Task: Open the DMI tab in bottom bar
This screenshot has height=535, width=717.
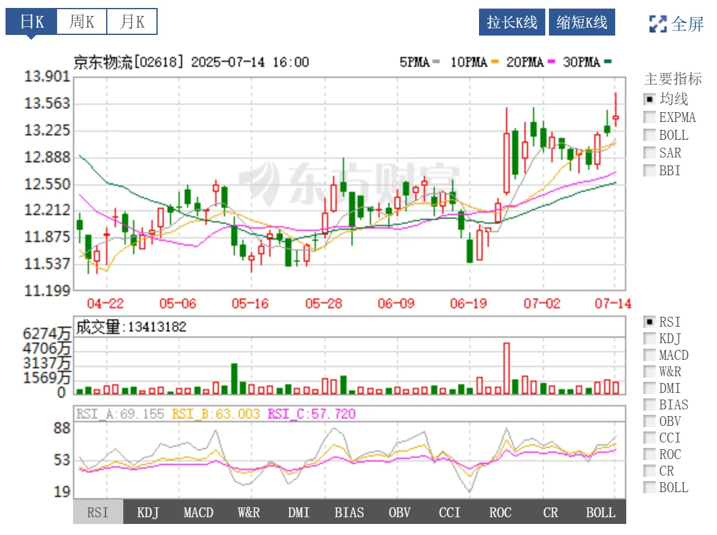Action: (299, 512)
